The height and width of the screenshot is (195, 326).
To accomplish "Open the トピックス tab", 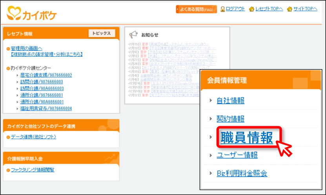I will 102,33.
